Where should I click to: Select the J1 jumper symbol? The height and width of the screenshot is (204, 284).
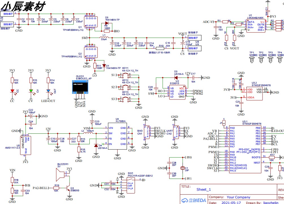(x=224, y=123)
